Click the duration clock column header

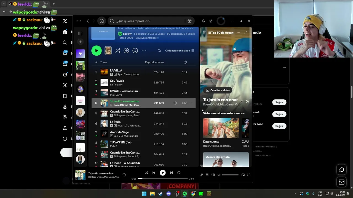click(x=185, y=62)
